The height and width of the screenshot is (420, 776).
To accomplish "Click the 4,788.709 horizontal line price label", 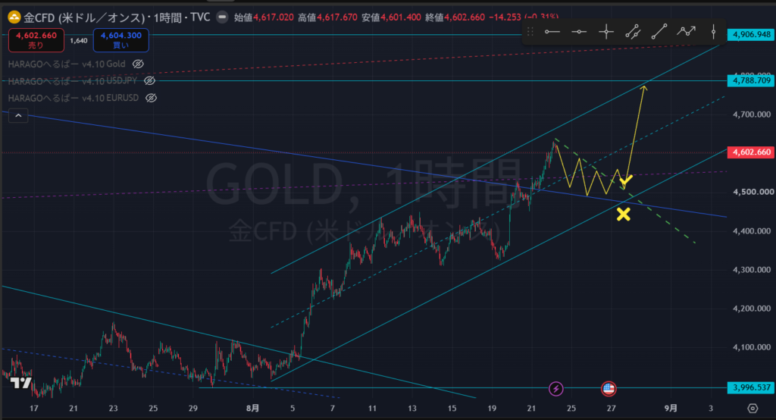I will pos(751,80).
